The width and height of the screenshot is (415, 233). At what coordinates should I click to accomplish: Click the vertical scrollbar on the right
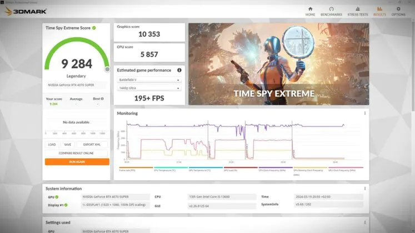pos(413,66)
